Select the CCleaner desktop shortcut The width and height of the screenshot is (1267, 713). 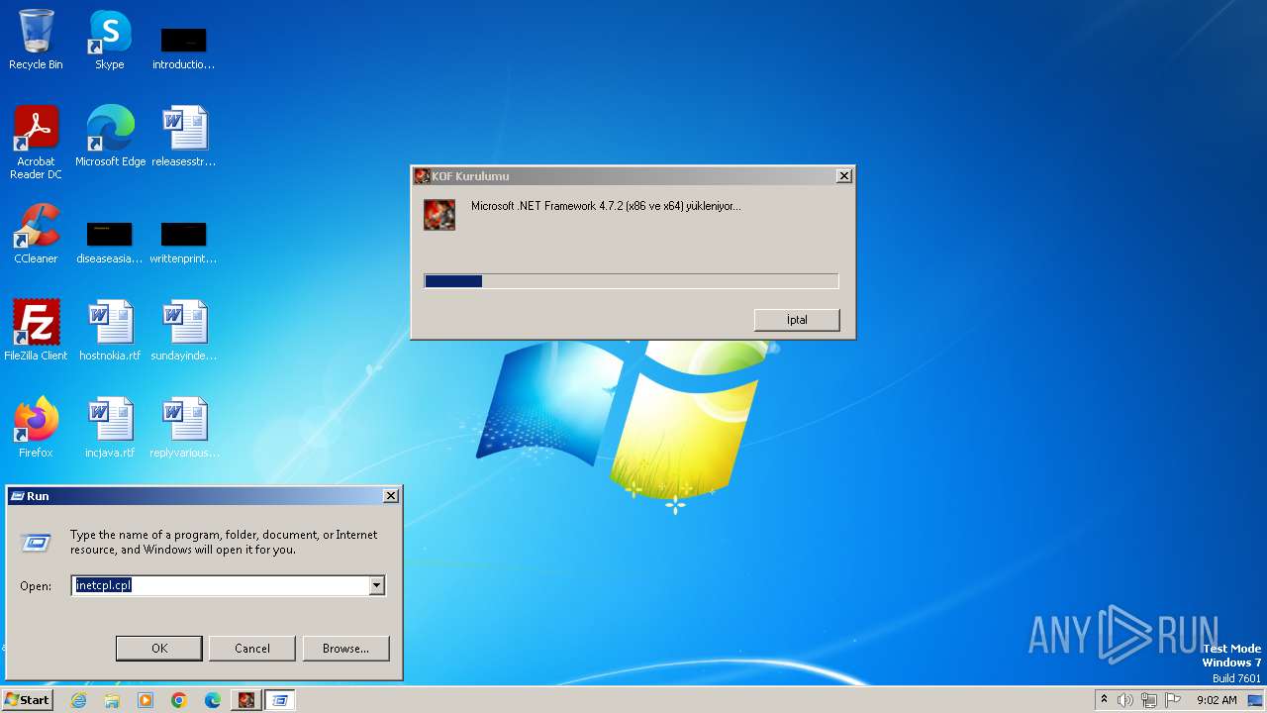36,234
